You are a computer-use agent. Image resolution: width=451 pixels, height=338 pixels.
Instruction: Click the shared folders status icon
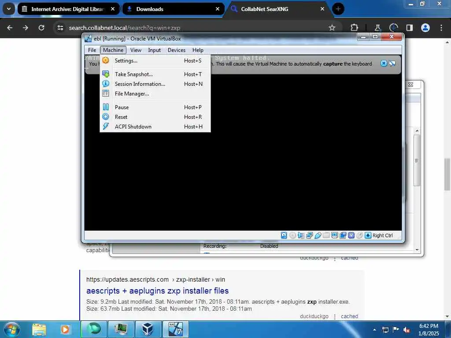point(326,235)
